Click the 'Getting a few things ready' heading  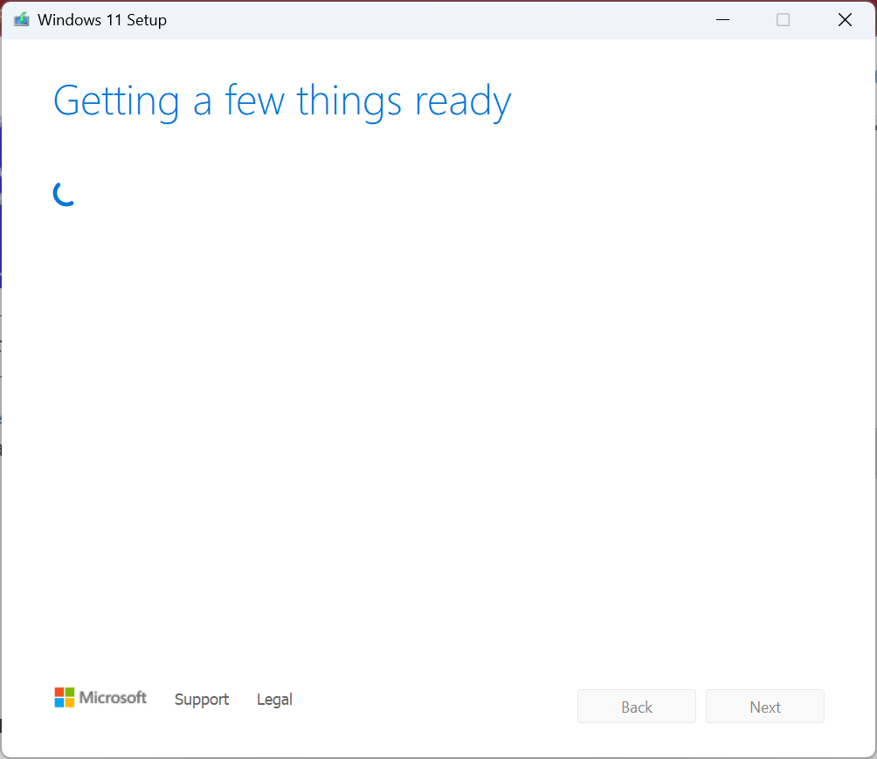click(x=282, y=102)
